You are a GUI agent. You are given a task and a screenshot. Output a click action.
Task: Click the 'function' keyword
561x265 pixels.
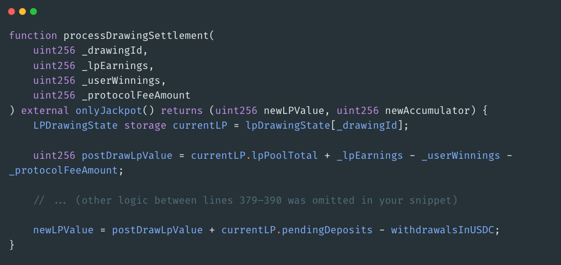click(33, 36)
